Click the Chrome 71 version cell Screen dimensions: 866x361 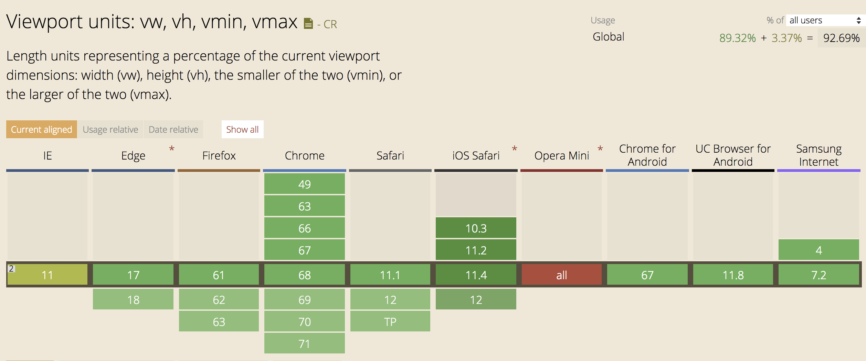point(305,343)
